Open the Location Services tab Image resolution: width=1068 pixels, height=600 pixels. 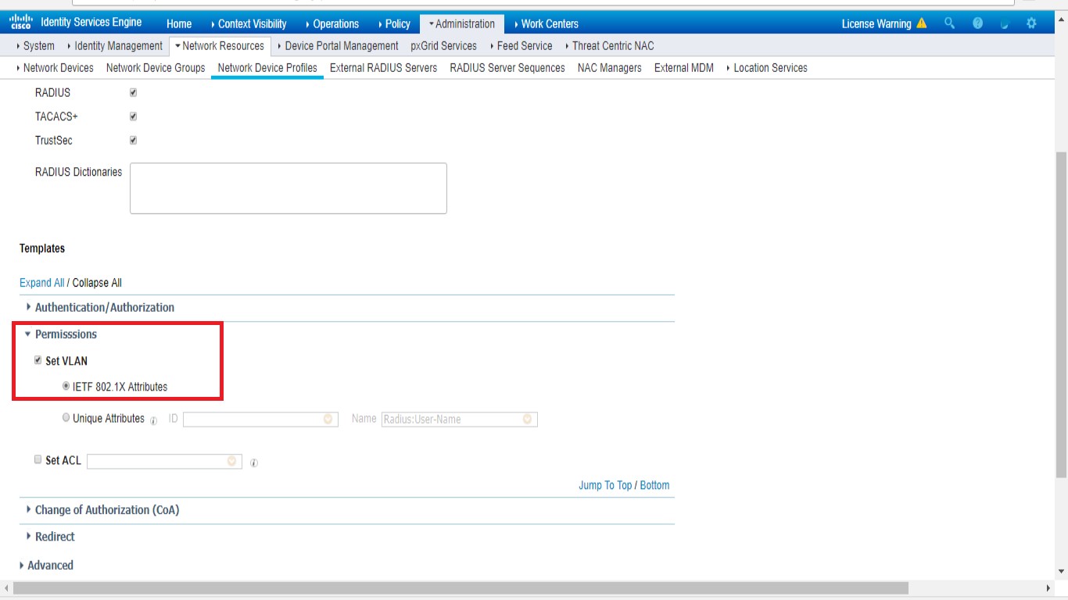coord(766,68)
